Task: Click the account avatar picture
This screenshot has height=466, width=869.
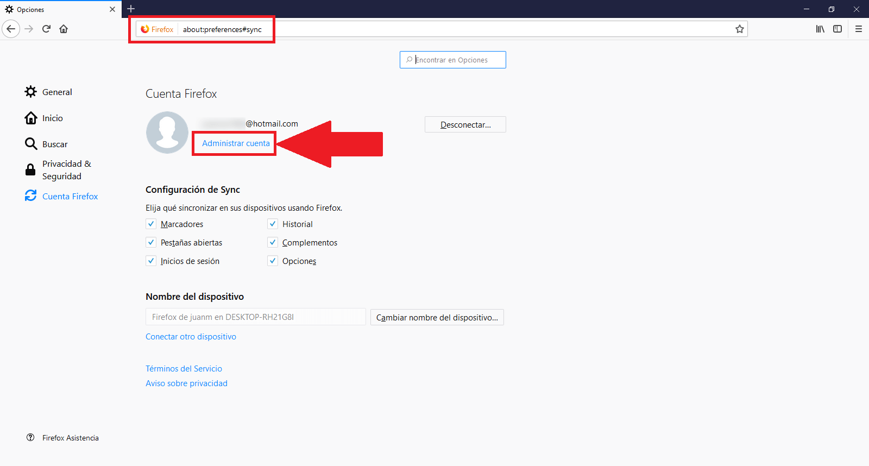Action: tap(167, 133)
